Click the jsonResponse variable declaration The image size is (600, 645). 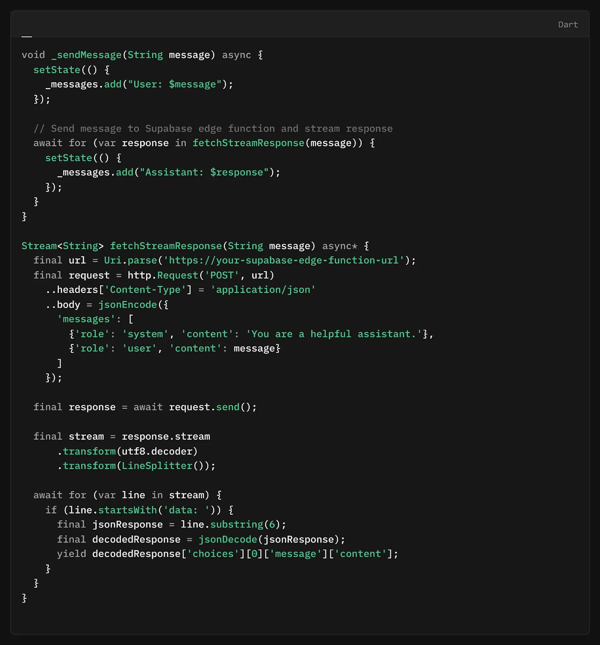point(127,524)
